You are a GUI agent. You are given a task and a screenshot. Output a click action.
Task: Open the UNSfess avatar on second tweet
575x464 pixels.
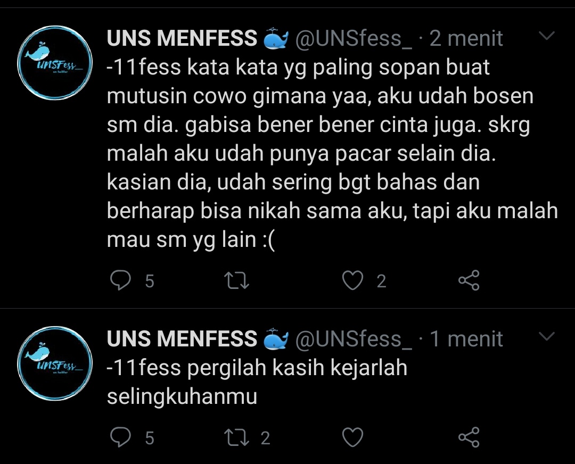55,363
